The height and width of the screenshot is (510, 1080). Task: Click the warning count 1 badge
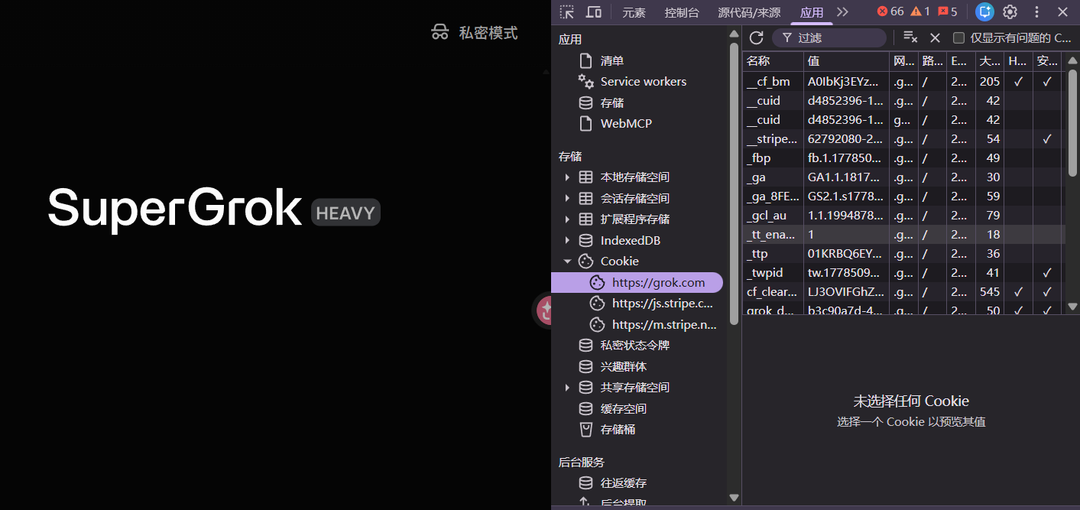point(920,11)
